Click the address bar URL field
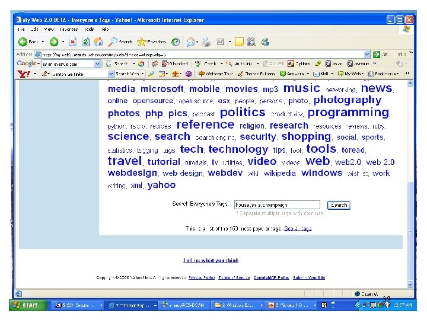 coord(203,55)
